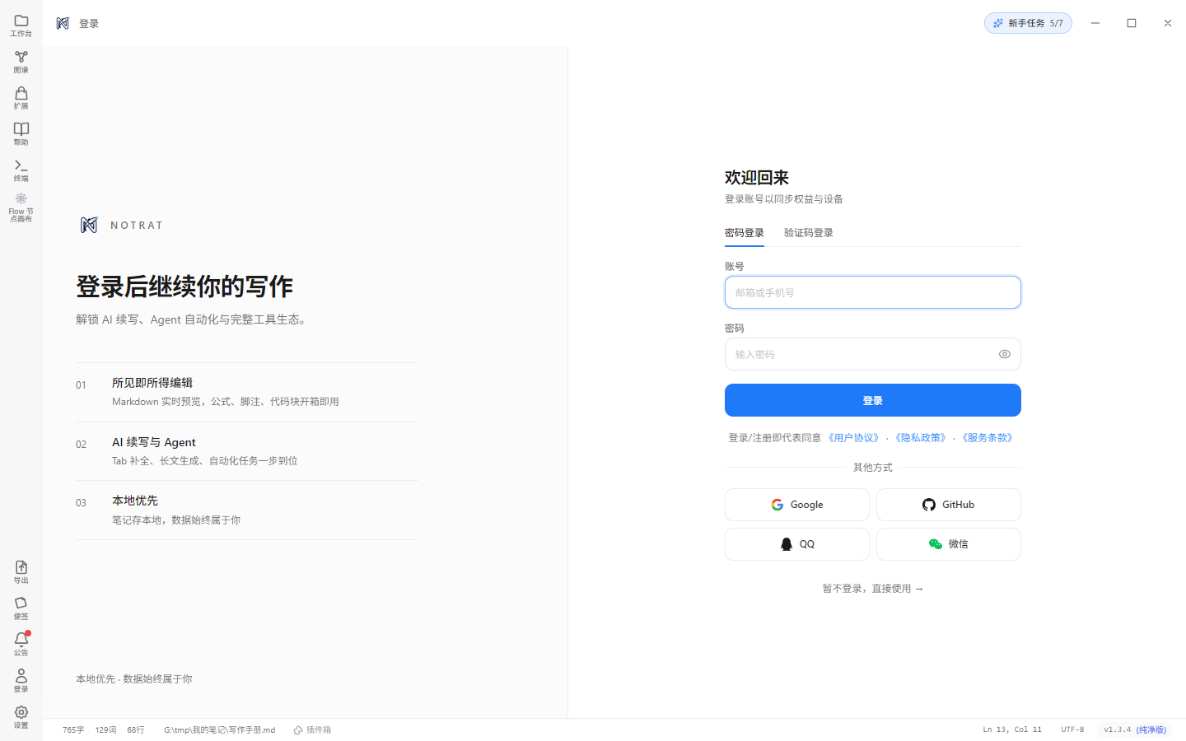The width and height of the screenshot is (1186, 741).
Task: Open the 新手任务 5/7 badge
Action: click(x=1028, y=23)
